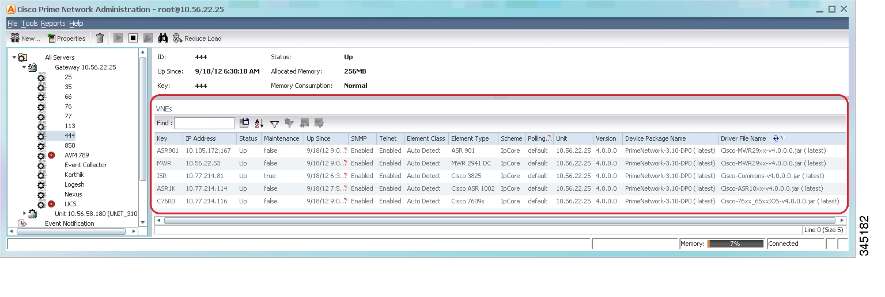
Task: Sort by the Key column header
Action: [x=168, y=138]
